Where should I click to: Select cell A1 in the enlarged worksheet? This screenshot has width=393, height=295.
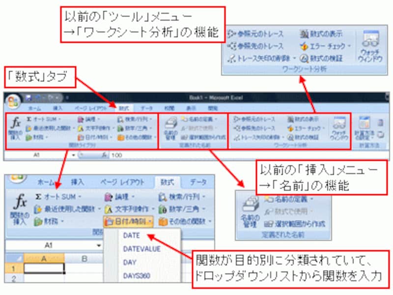click(44, 268)
